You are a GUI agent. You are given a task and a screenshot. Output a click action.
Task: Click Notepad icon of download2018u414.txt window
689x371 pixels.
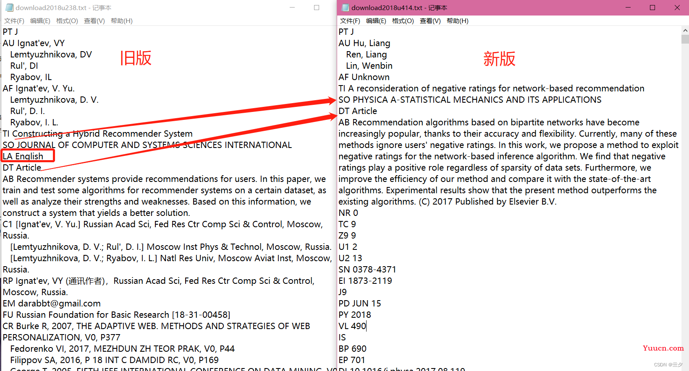tap(345, 8)
